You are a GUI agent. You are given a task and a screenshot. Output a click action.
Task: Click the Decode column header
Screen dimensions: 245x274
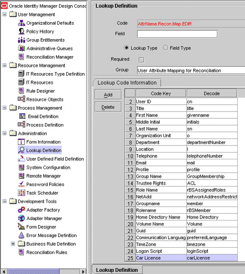click(x=212, y=94)
